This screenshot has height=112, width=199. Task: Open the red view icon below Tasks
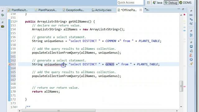pos(191,55)
